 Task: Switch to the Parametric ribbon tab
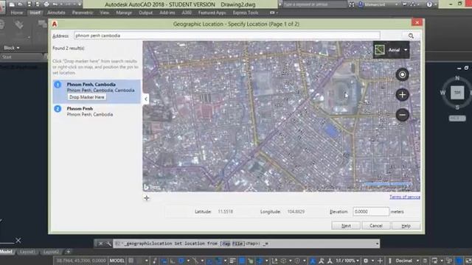pos(83,13)
